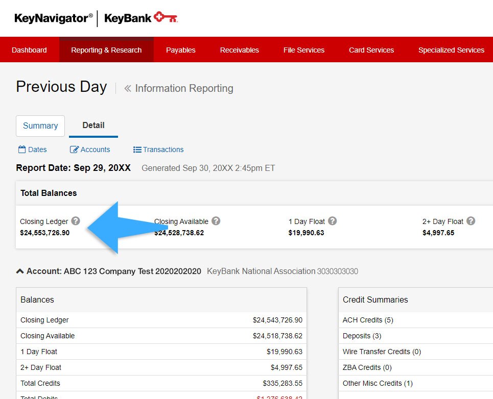Click total Closing Ledger amount $24,553,726.90
Screen dimensions: 493x399
coord(44,233)
